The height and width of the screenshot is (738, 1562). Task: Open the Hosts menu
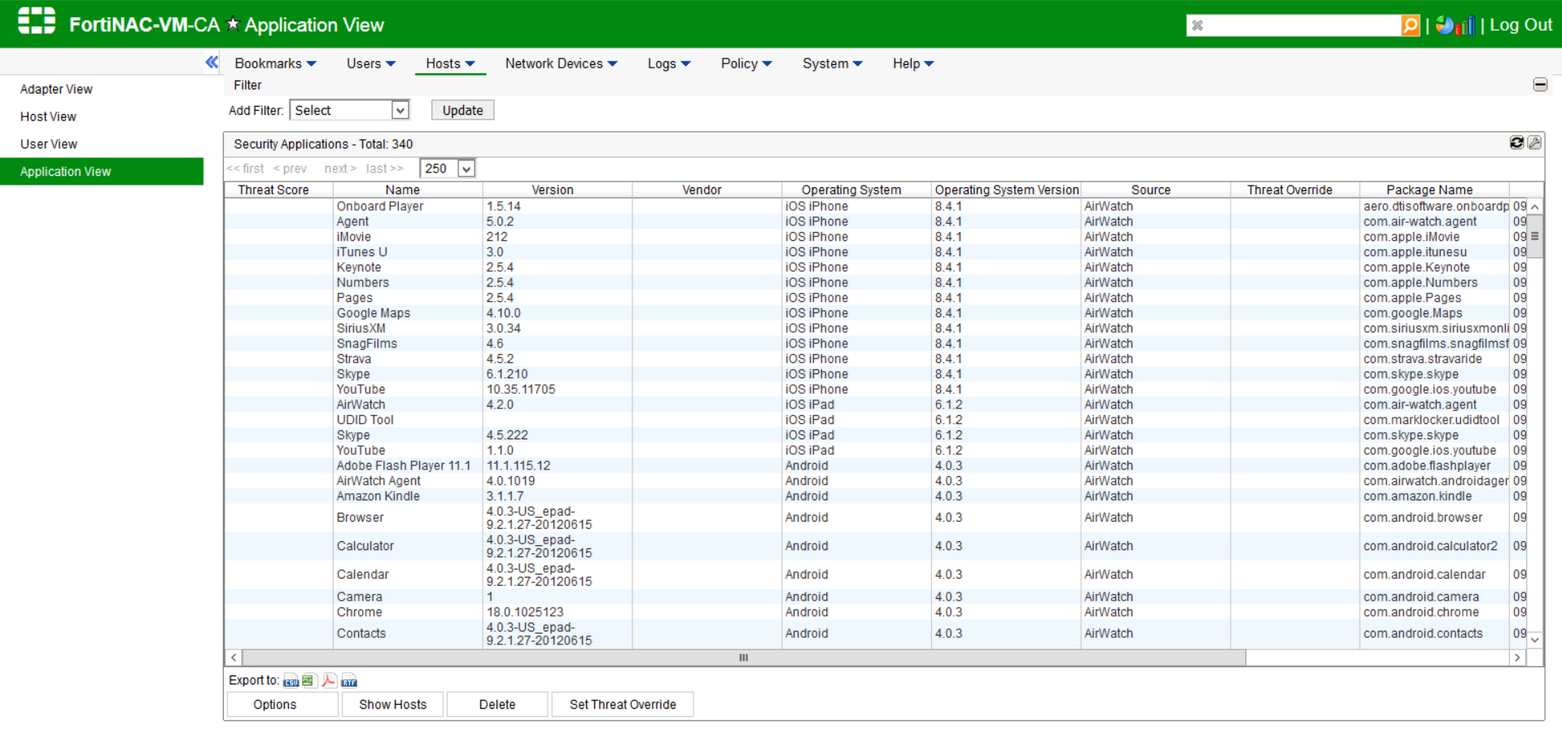(x=450, y=63)
